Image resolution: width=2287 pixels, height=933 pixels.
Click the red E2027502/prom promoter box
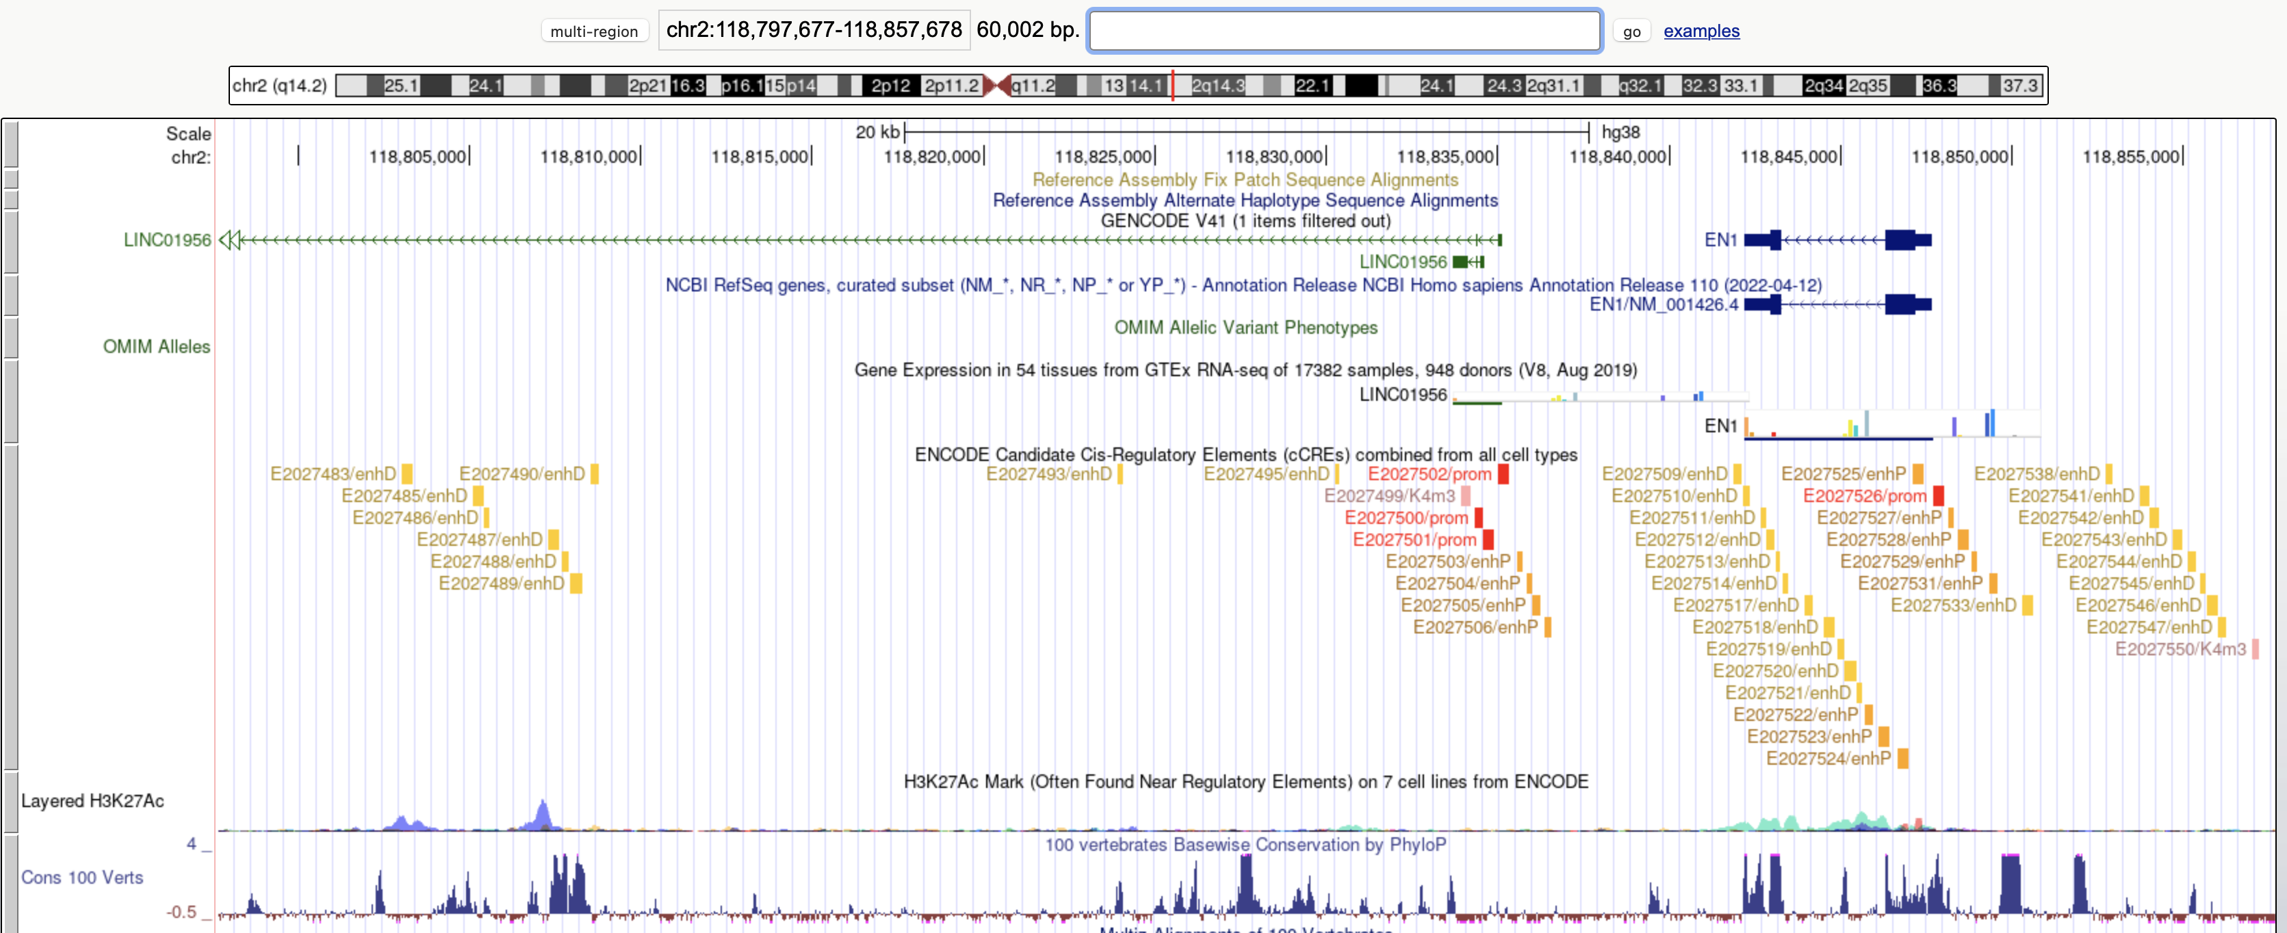pos(1503,474)
